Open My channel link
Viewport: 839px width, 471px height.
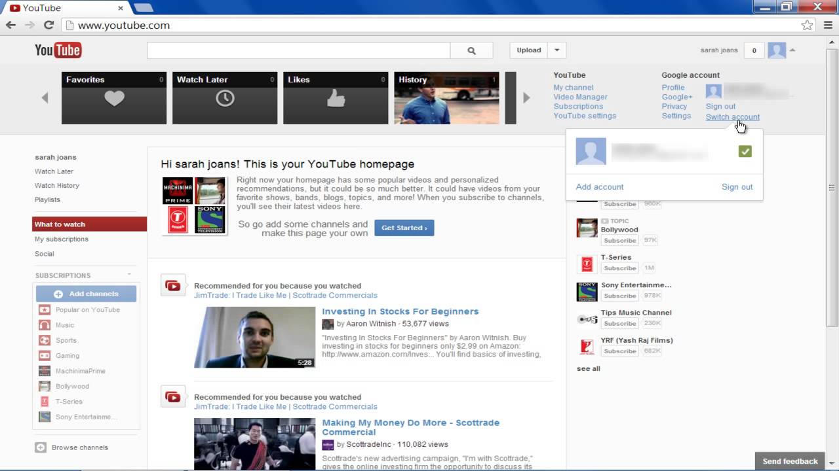[x=574, y=88]
